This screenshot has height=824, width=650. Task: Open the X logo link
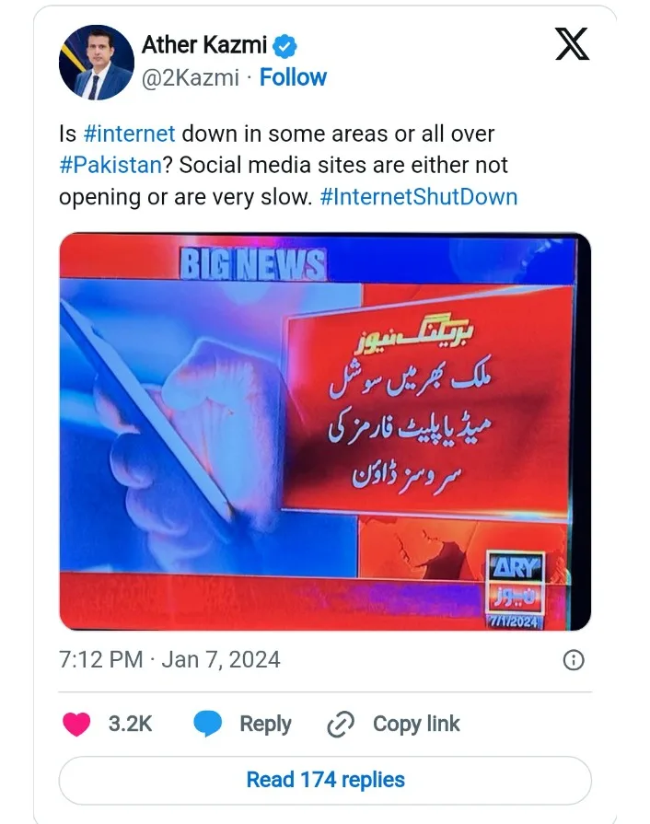coord(572,44)
